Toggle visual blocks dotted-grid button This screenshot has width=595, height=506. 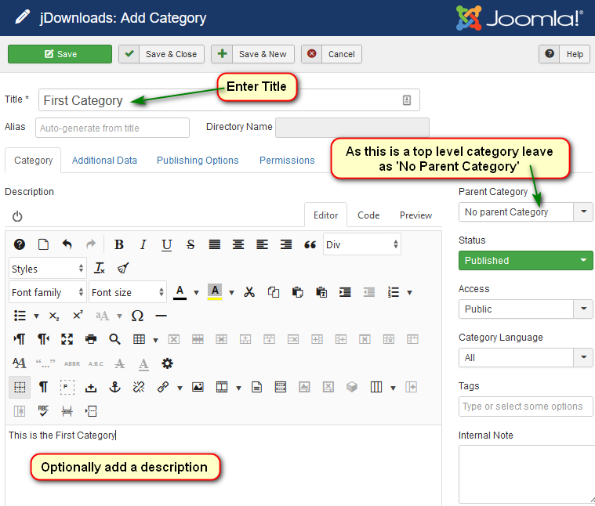(20, 387)
